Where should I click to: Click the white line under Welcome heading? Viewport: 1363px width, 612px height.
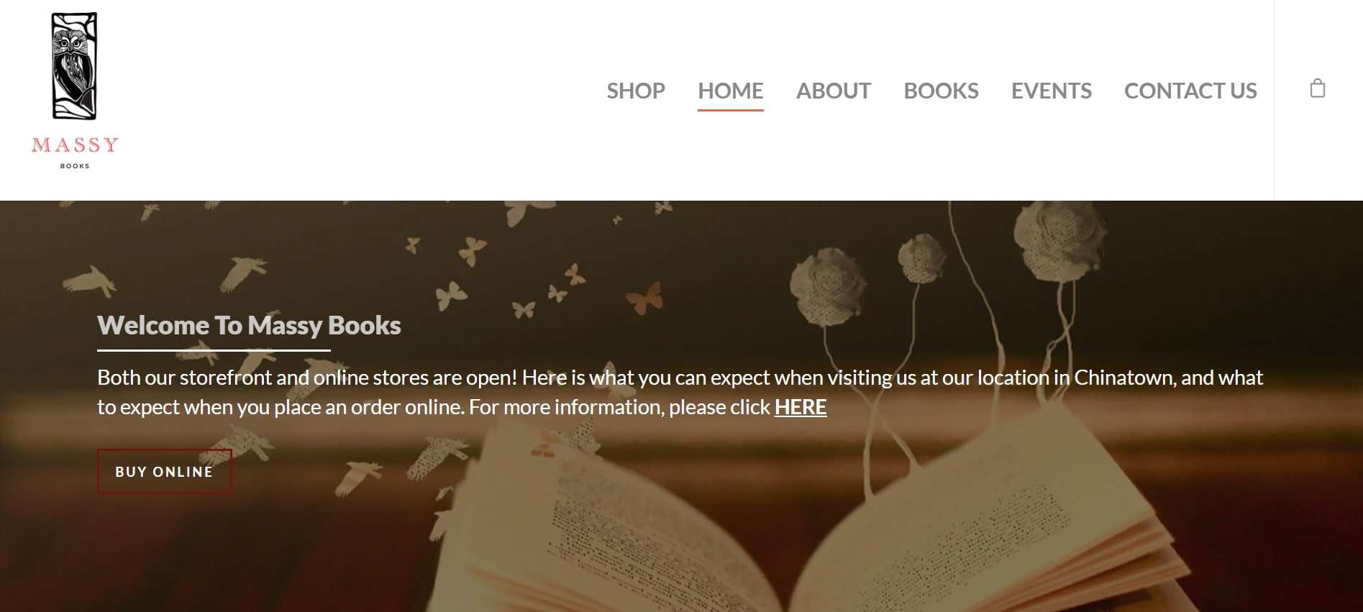214,350
